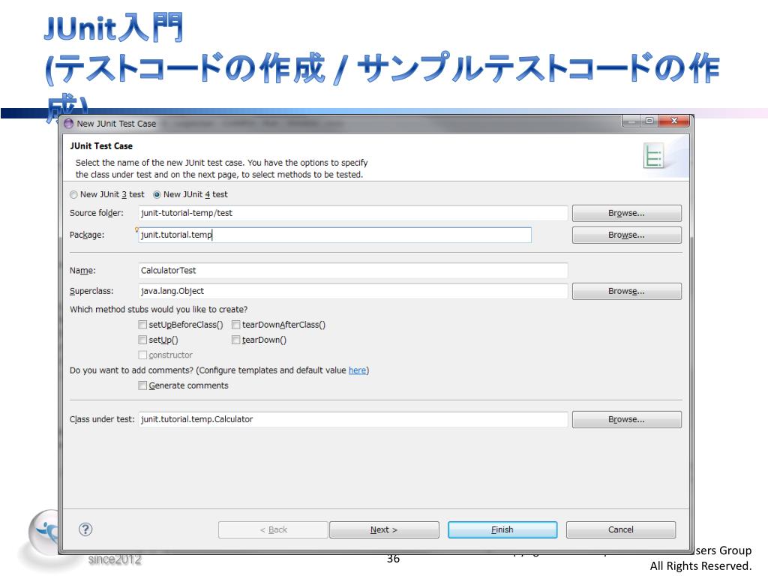Select the New JUnit 3 test radio button
This screenshot has width=768, height=576.
click(x=73, y=194)
